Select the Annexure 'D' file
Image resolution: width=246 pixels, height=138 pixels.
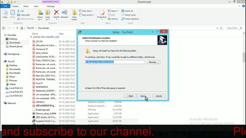(42, 49)
